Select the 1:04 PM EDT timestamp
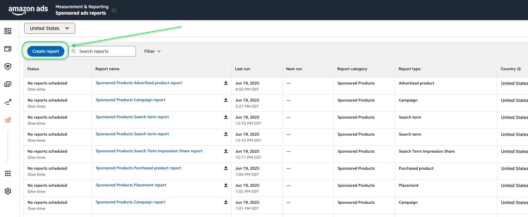The image size is (528, 217). pos(247,174)
